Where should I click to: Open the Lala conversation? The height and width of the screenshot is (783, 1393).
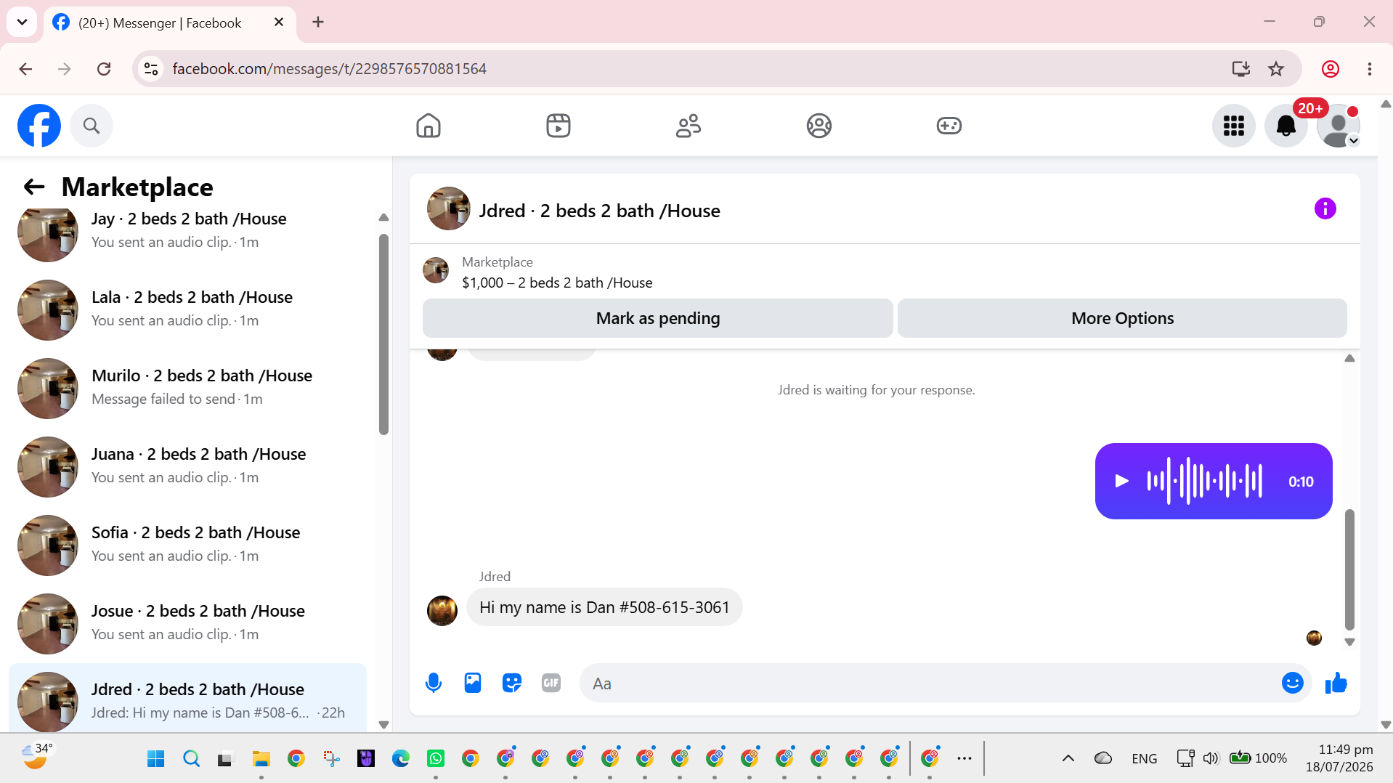tap(187, 309)
